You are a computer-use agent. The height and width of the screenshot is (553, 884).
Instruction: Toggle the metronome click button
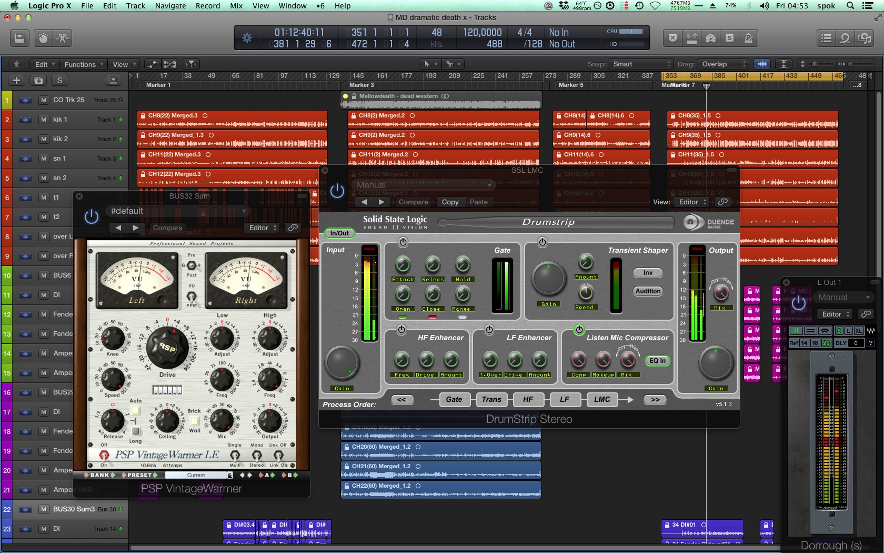pos(748,38)
